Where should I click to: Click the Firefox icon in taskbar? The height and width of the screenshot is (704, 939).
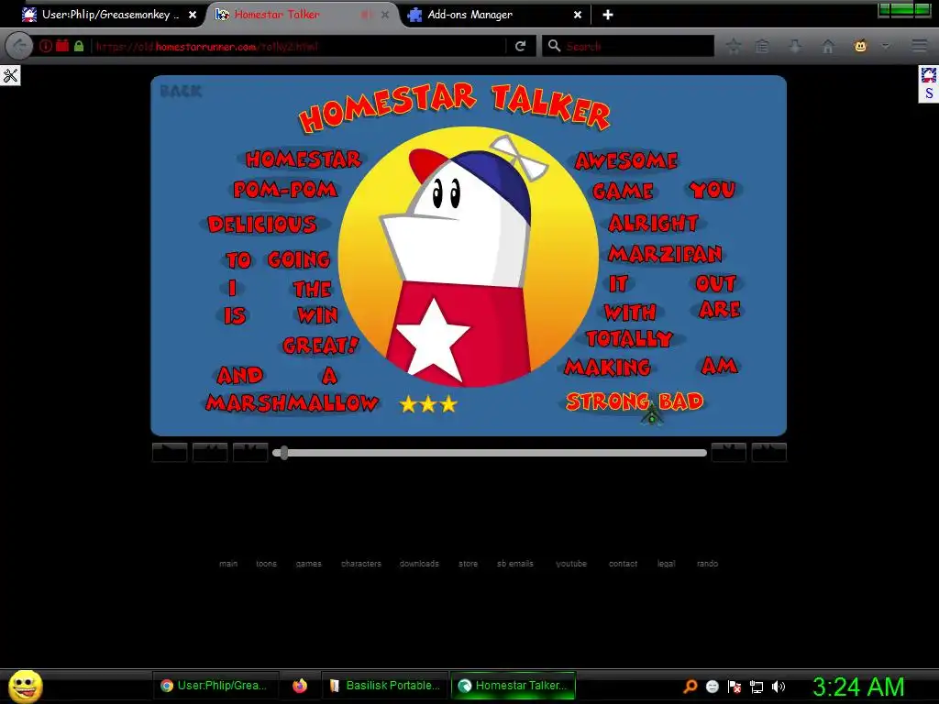(300, 686)
